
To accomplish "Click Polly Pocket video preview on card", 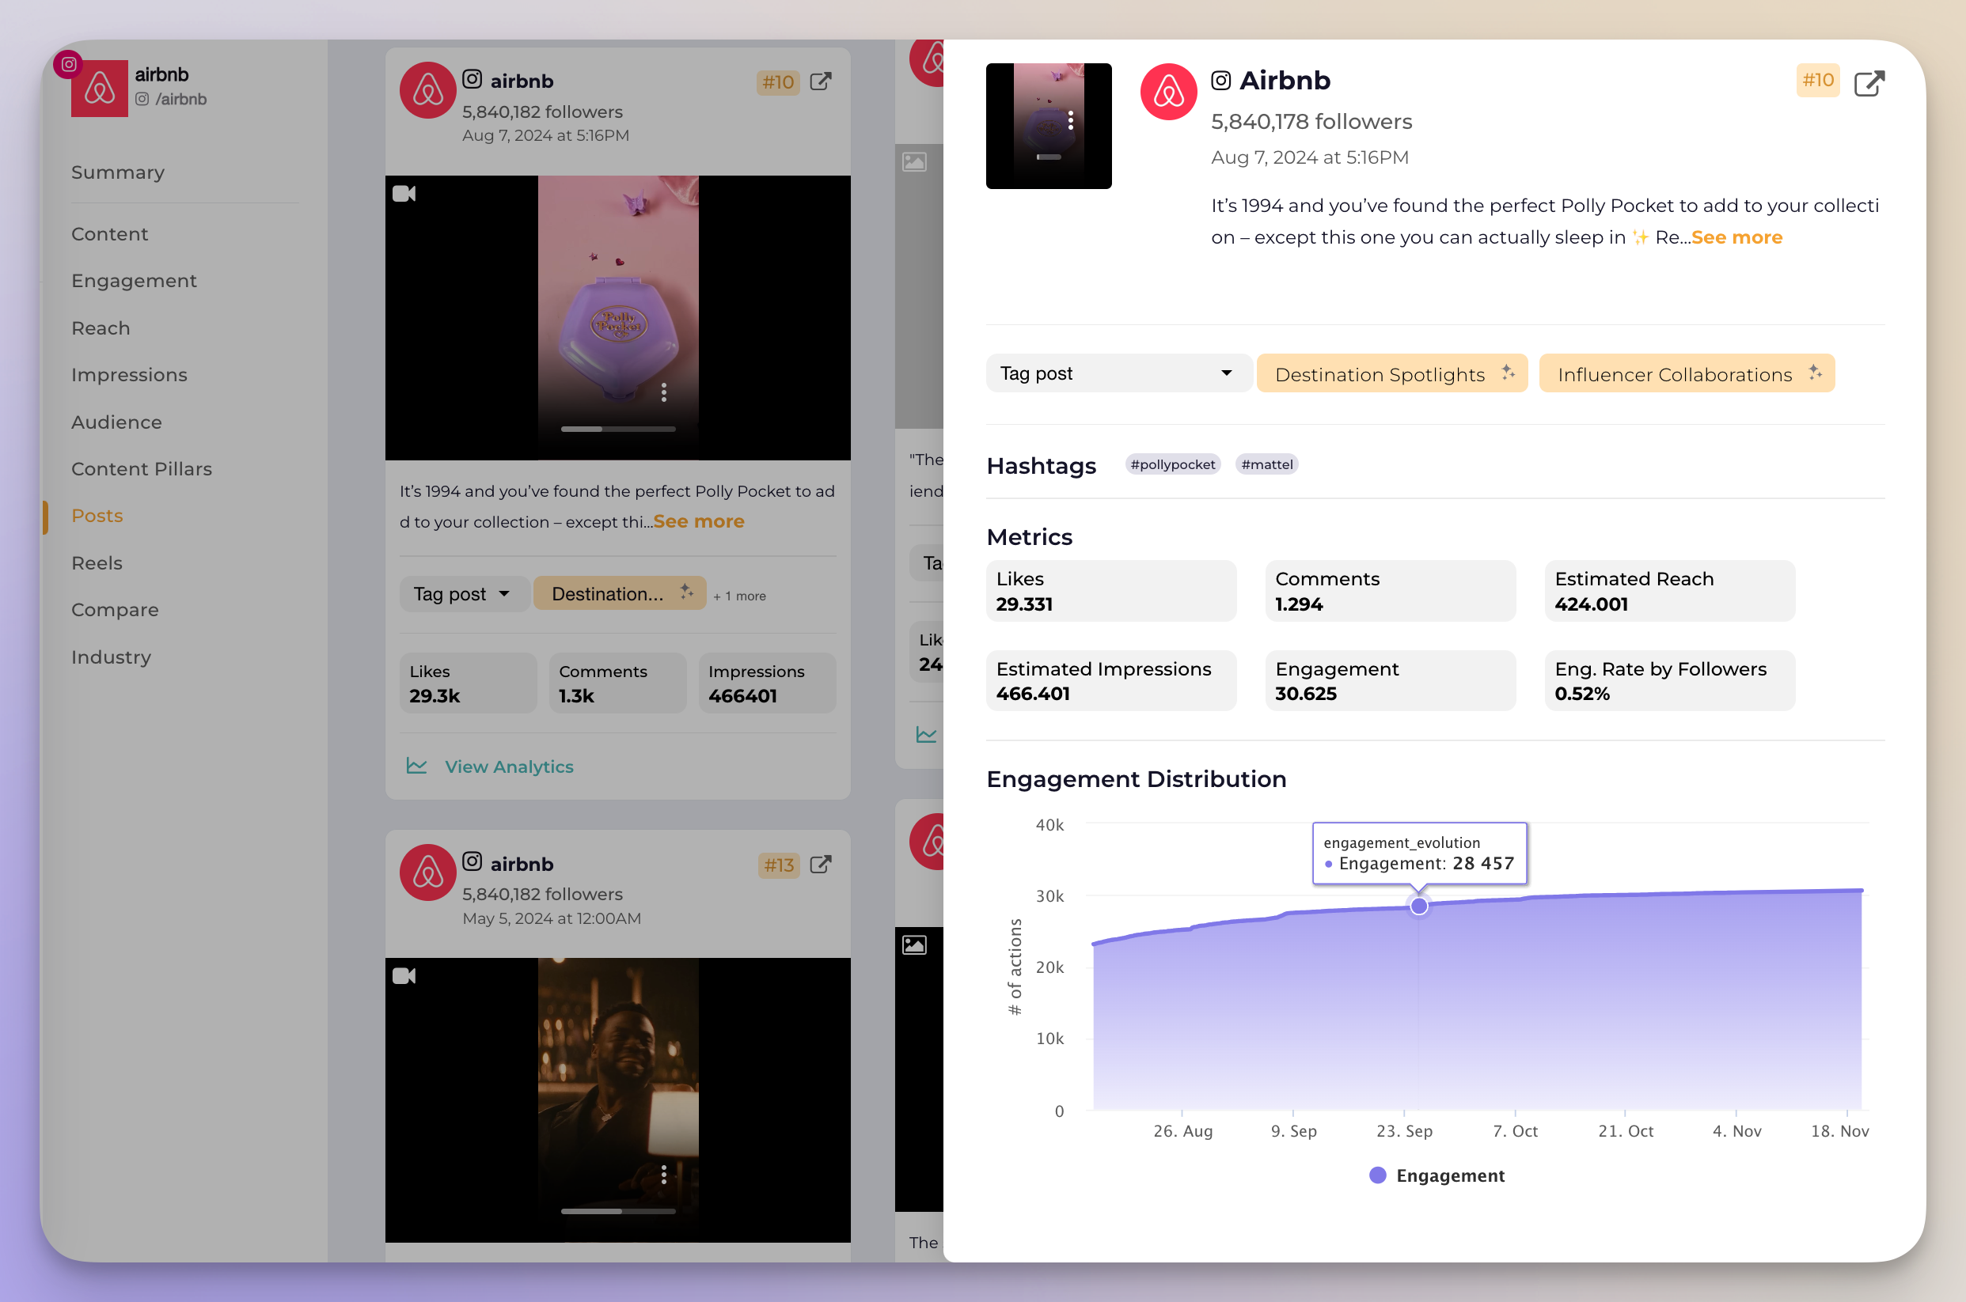I will 618,318.
